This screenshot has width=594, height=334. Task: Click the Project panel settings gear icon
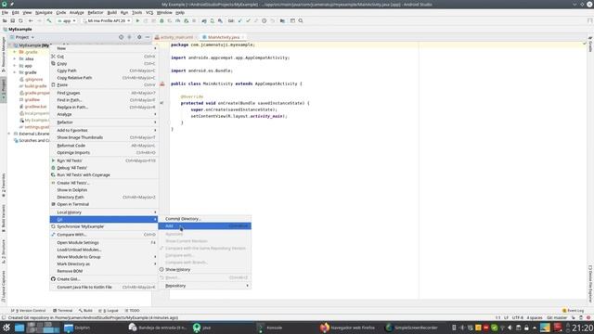click(x=139, y=37)
